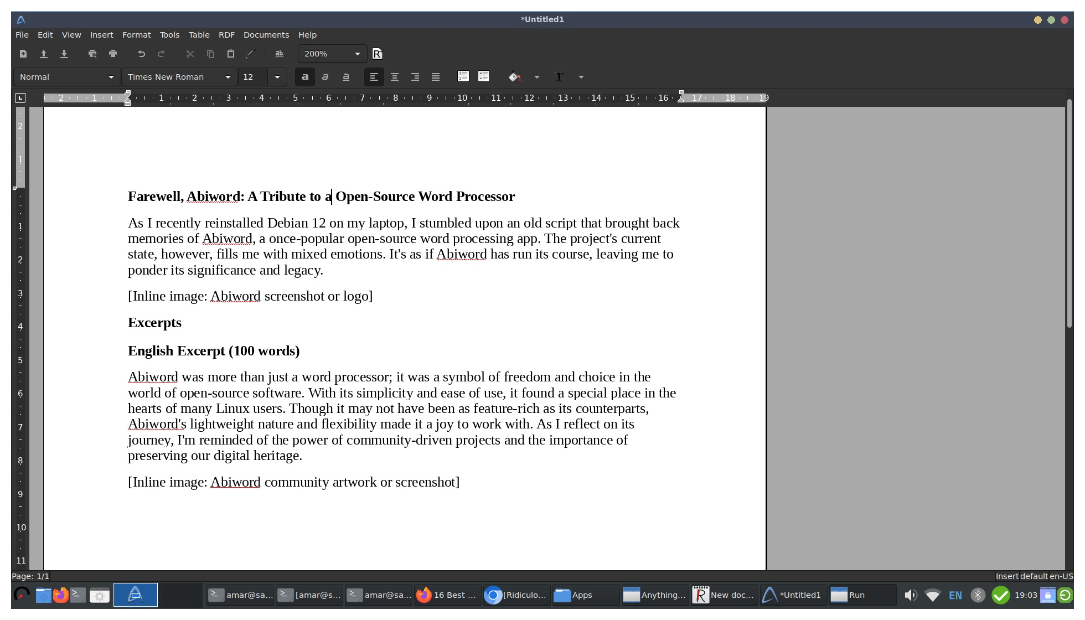Screen dimensions: 1085x620
Task: Click the vertical scrollbar thumb
Action: 1069,213
